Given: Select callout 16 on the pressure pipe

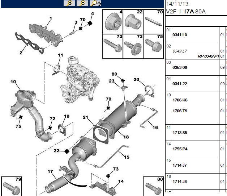Looking at the screenshot, I should 155,128.
